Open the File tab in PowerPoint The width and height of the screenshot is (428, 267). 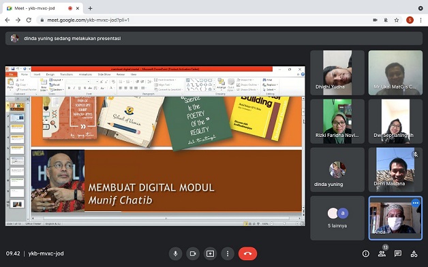[11, 74]
